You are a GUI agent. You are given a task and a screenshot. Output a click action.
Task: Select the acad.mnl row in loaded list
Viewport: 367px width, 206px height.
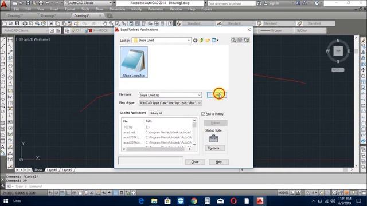tap(157, 132)
